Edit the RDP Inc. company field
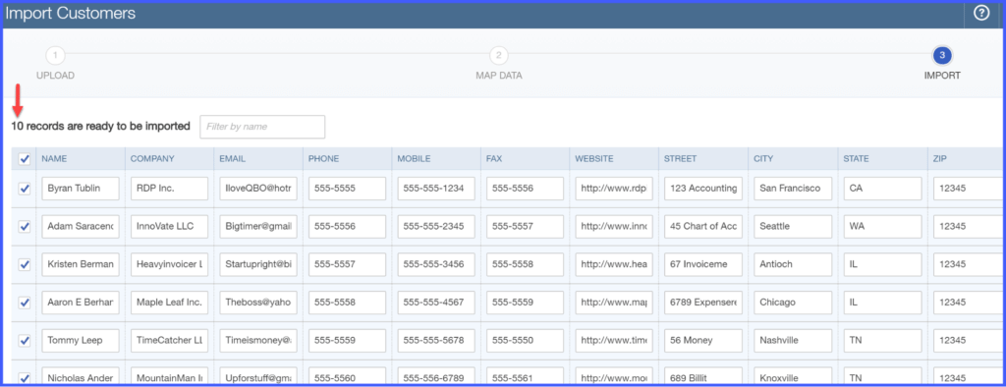 [x=169, y=189]
